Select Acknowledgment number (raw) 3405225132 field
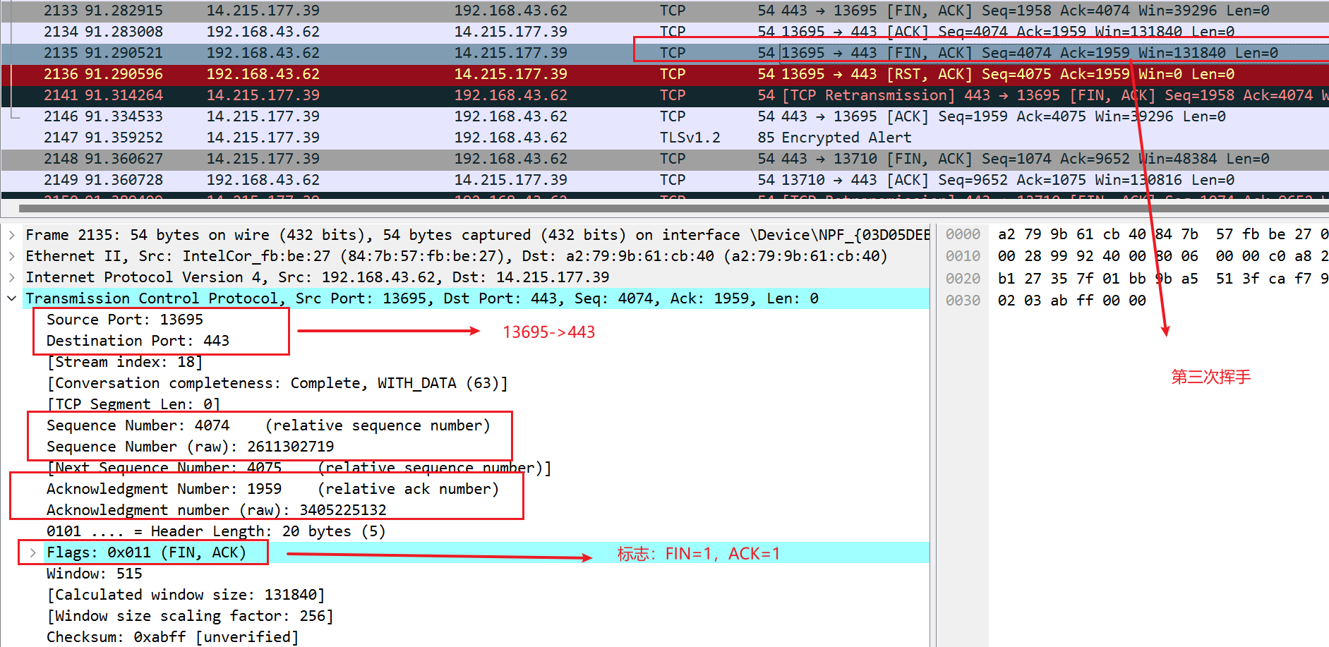The height and width of the screenshot is (647, 1329). [x=217, y=510]
